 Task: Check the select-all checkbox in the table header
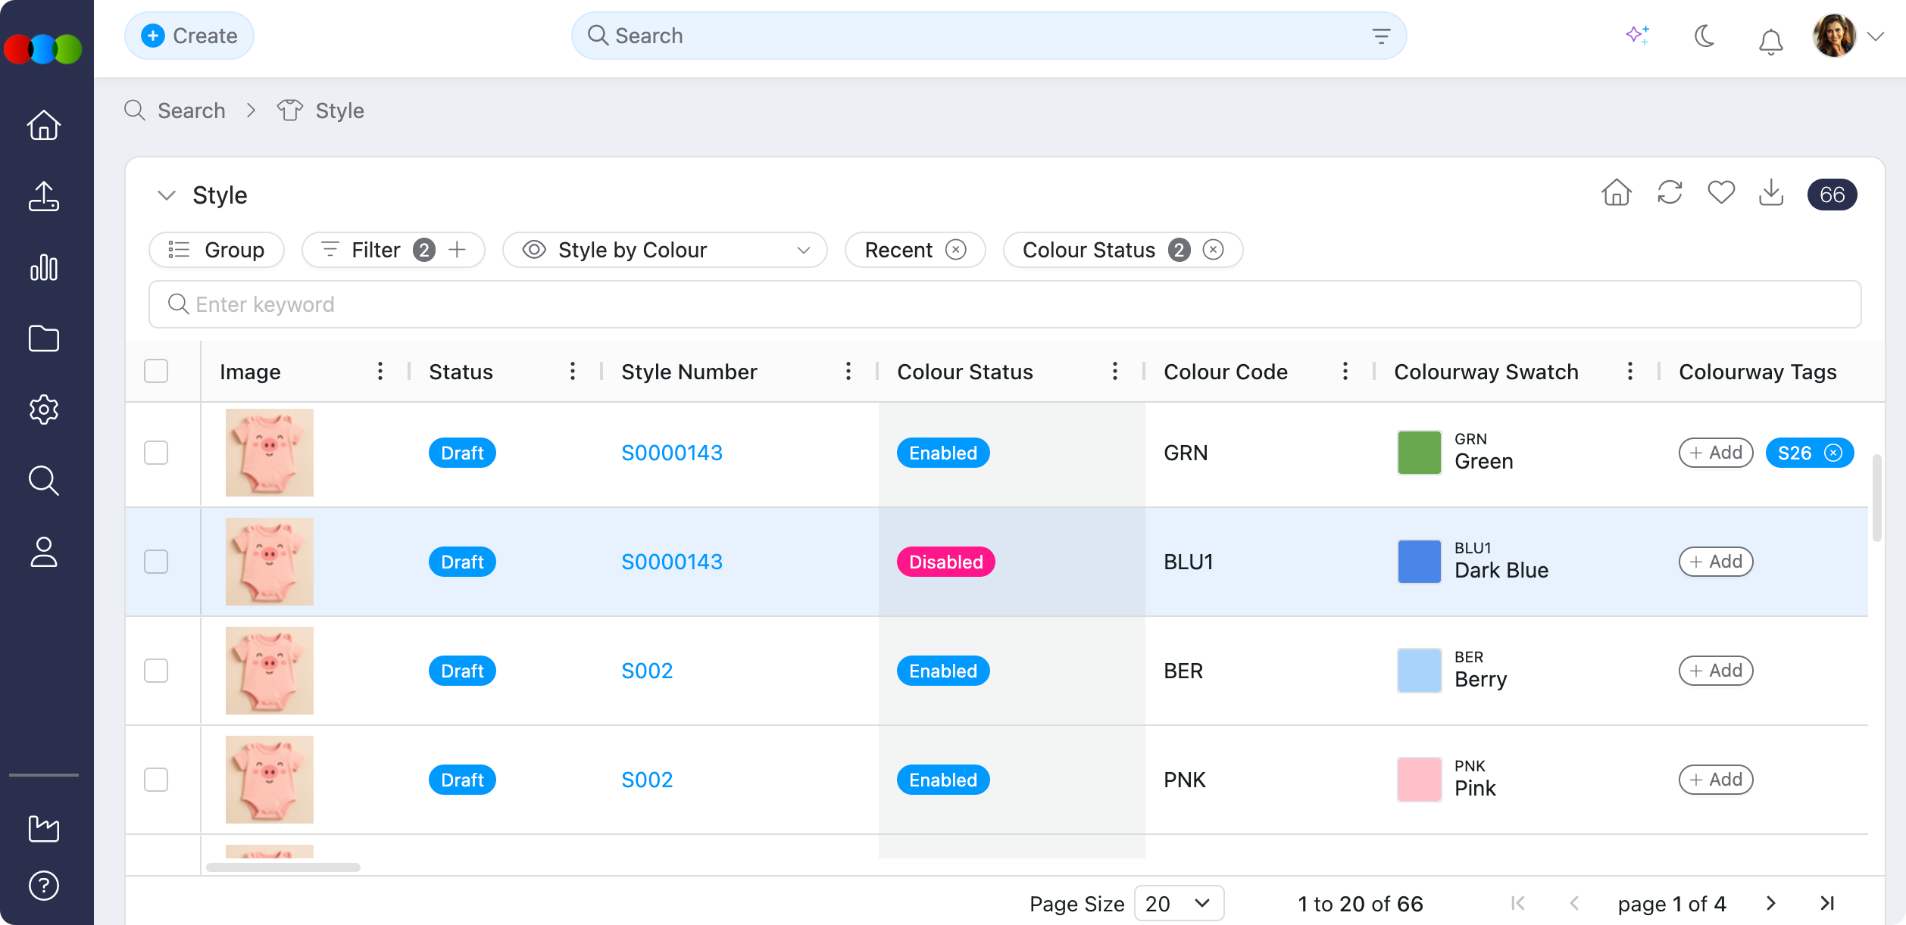click(156, 371)
